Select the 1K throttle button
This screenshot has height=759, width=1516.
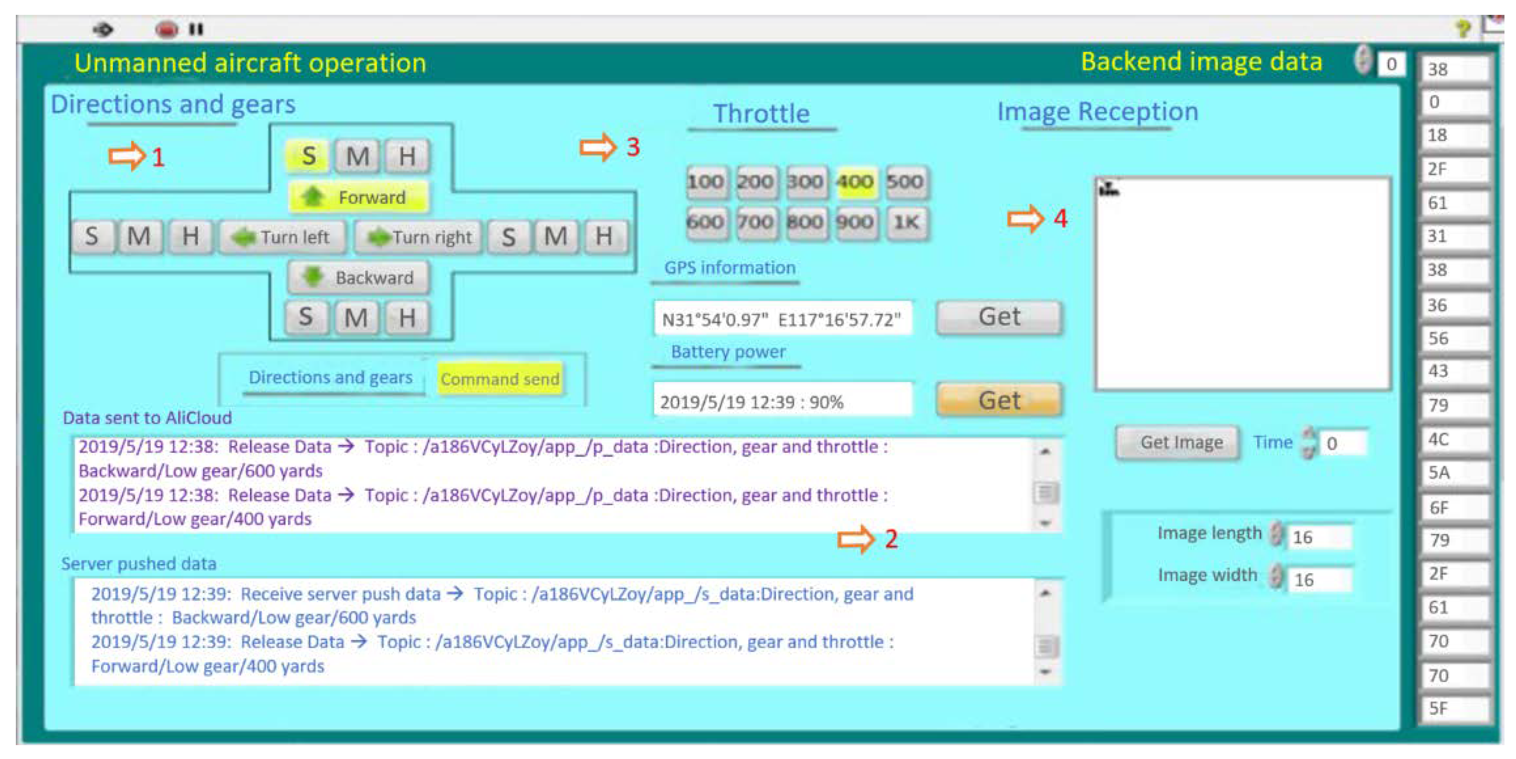click(906, 223)
